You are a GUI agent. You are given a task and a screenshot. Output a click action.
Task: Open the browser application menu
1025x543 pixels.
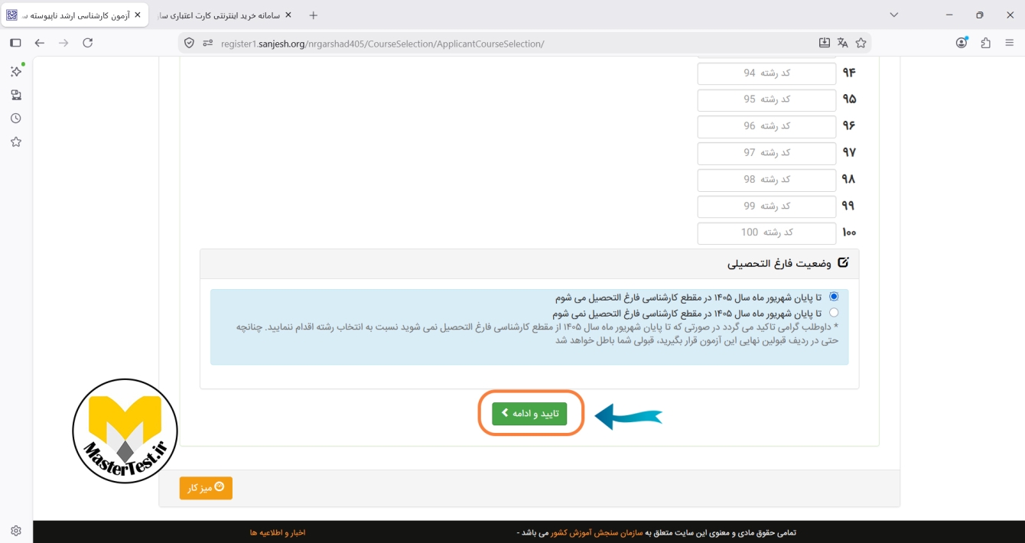click(1009, 43)
